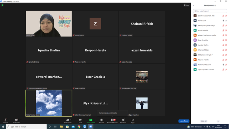Viewport: 229px width, 129px height.
Task: Collapse the Participants panel with the chevron
Action: (x=194, y=6)
